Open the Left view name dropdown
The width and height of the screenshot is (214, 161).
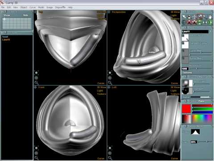pyautogui.click(x=114, y=87)
